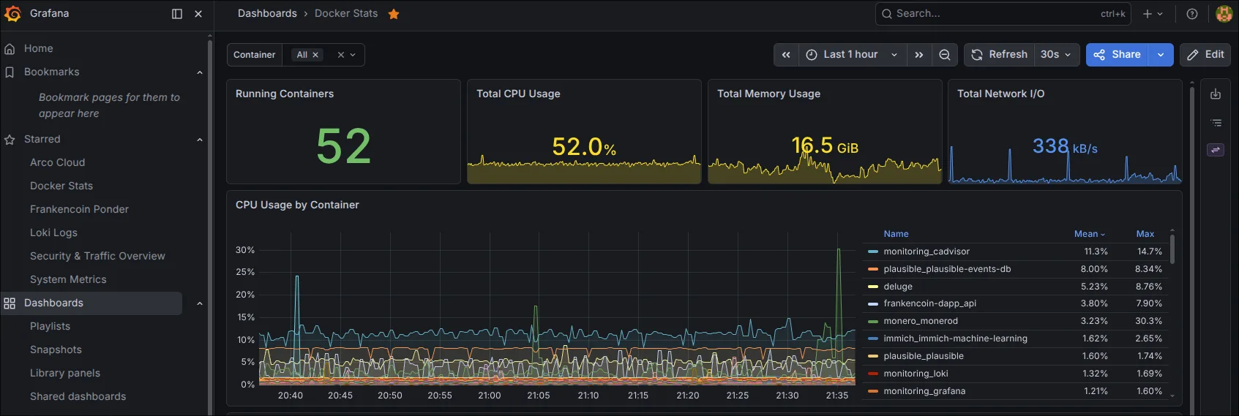Open CPU Usage by Container panel title
1239x416 pixels.
(297, 205)
